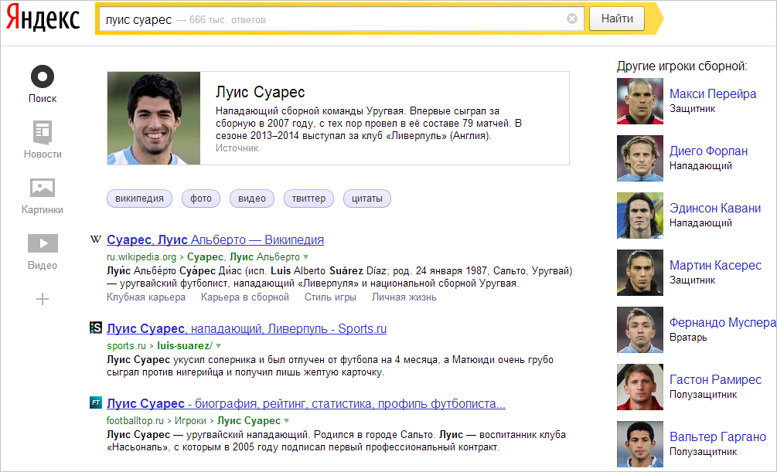Expand the arrow next to the footballtop.ru URL
This screenshot has width=777, height=472.
coord(286,420)
